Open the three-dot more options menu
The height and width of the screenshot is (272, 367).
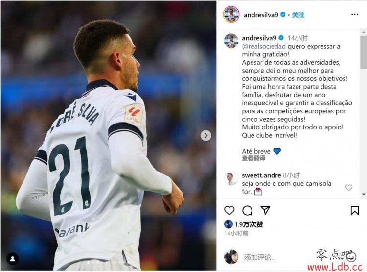(355, 15)
